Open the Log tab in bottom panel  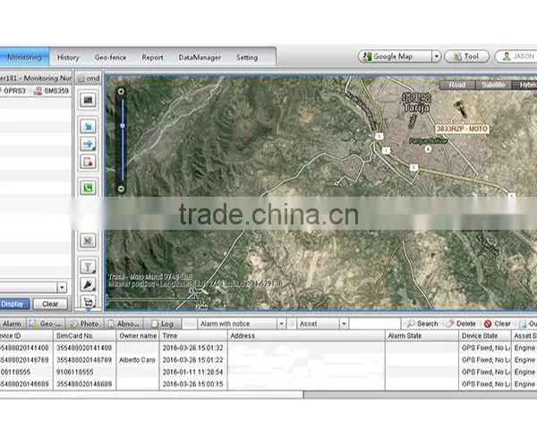[162, 324]
